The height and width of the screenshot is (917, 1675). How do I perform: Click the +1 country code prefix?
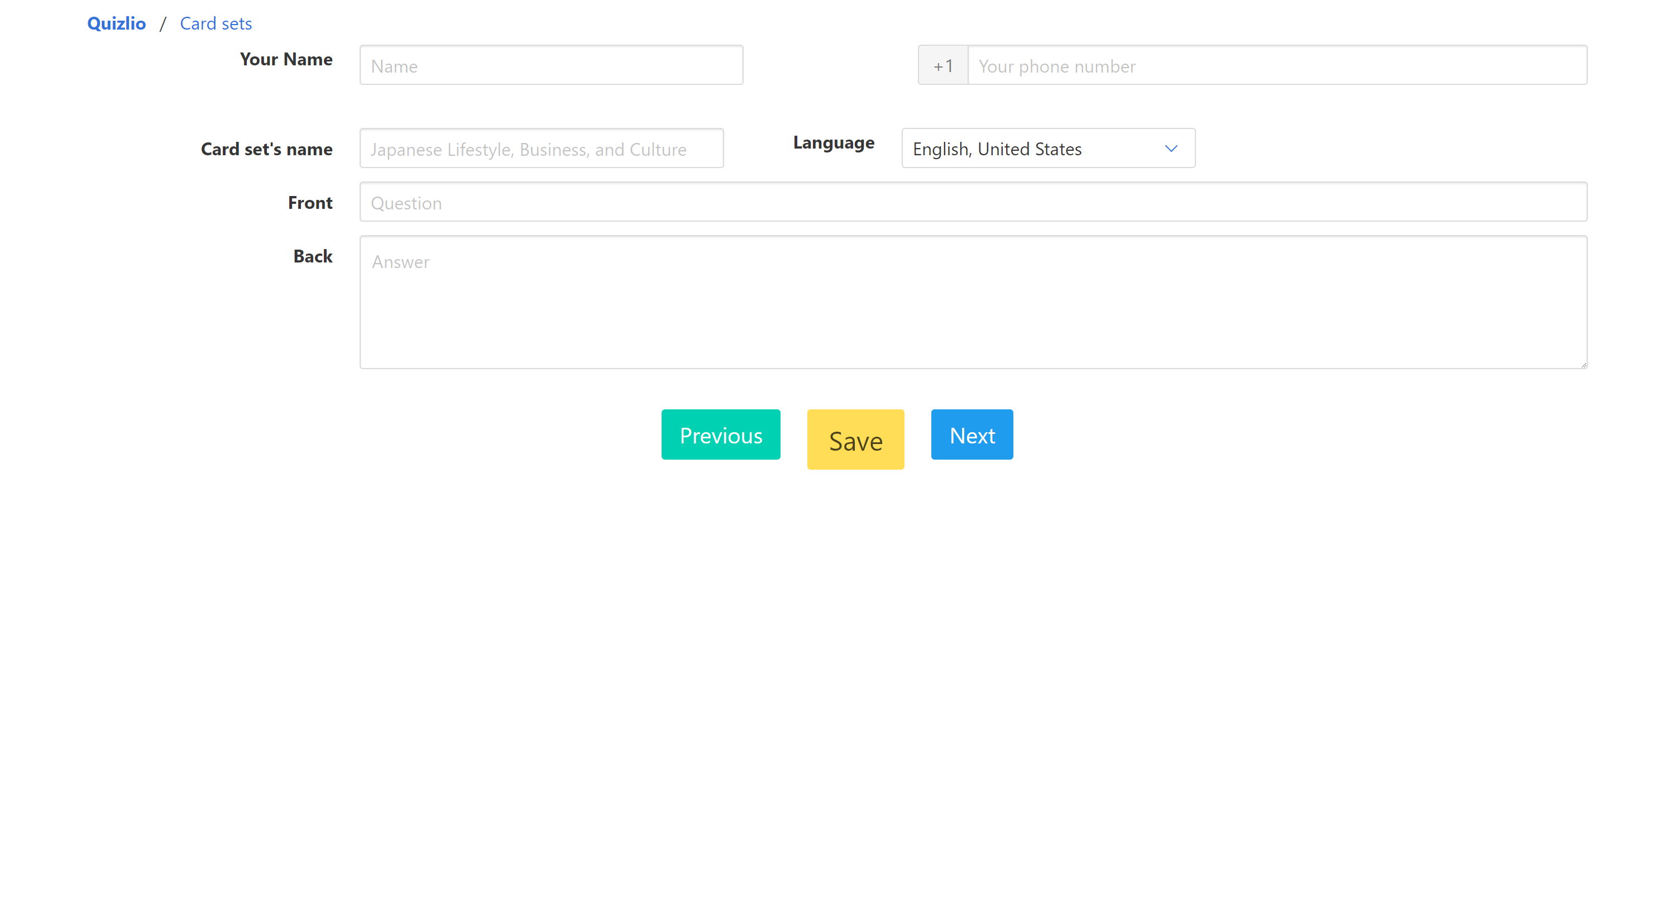943,65
